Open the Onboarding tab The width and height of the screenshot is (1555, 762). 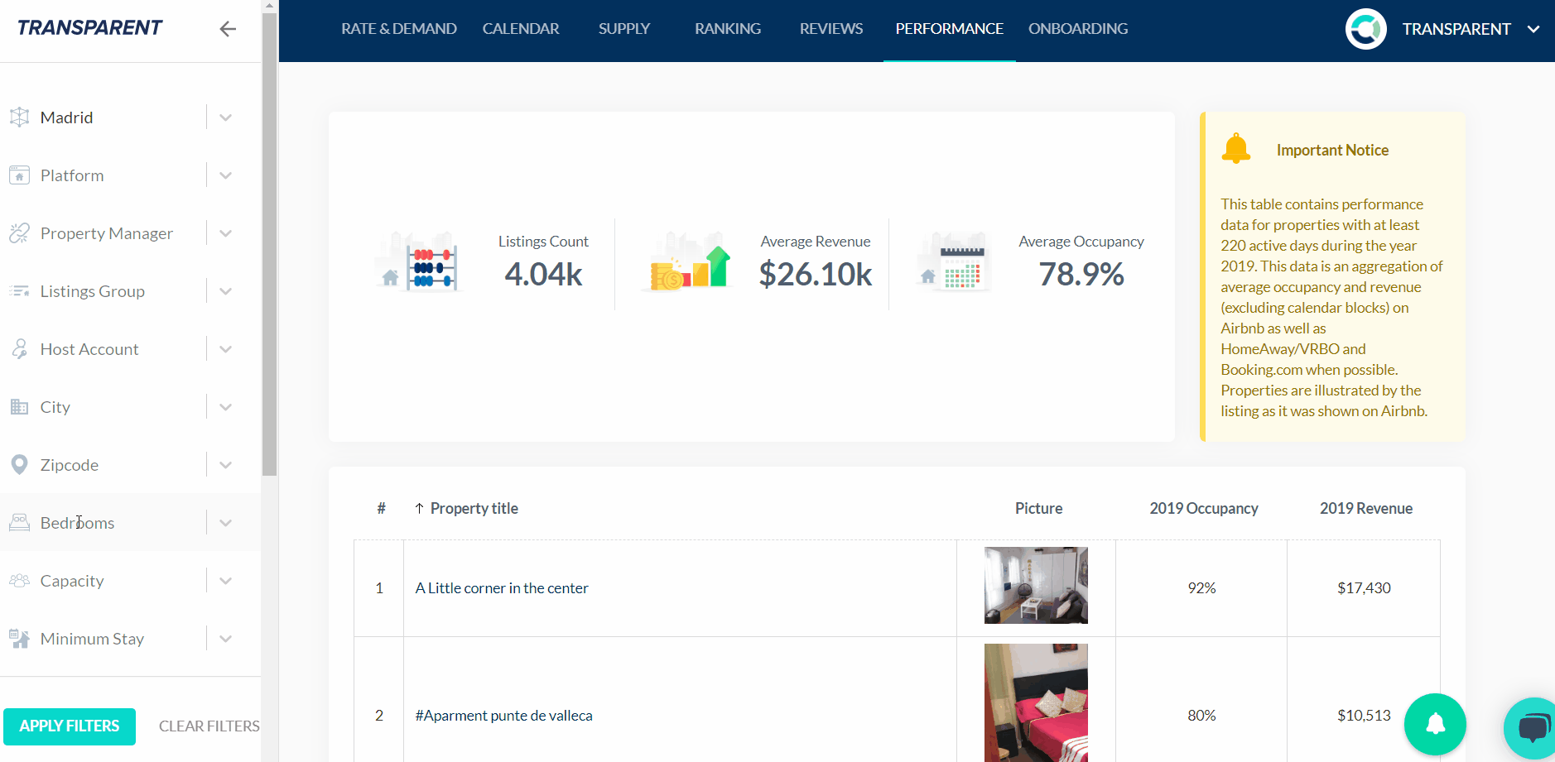(x=1078, y=29)
